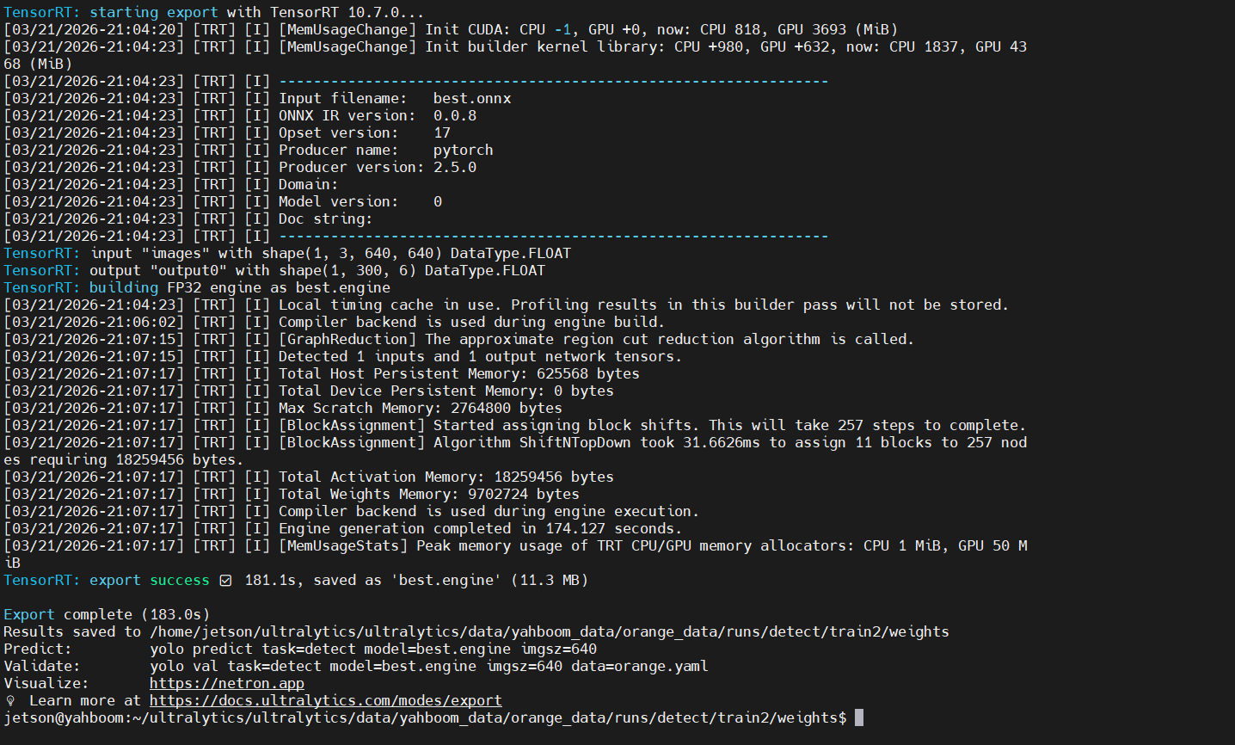Click the 'building FP32 engine' line
Image resolution: width=1235 pixels, height=745 pixels.
coord(197,287)
